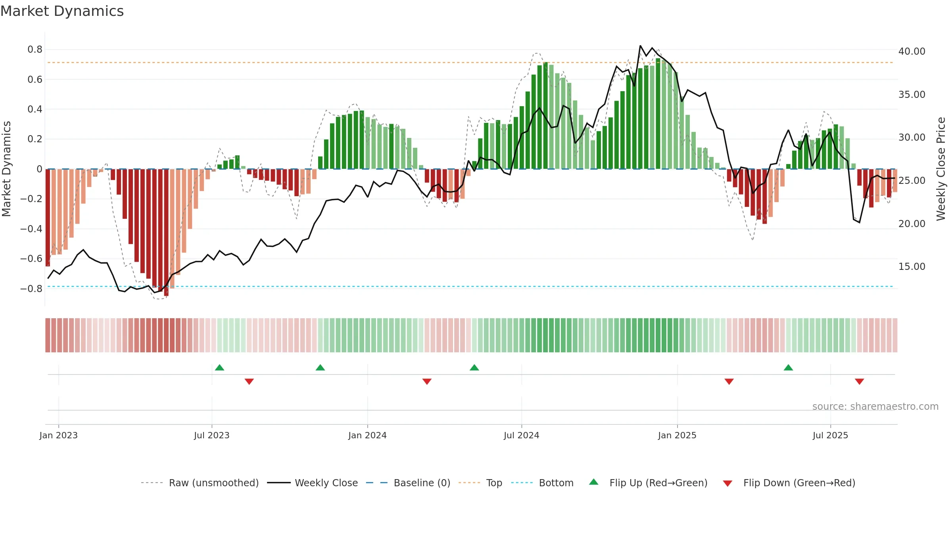
Task: Click the green flip-up triangle before Jul 2024
Action: pos(474,367)
